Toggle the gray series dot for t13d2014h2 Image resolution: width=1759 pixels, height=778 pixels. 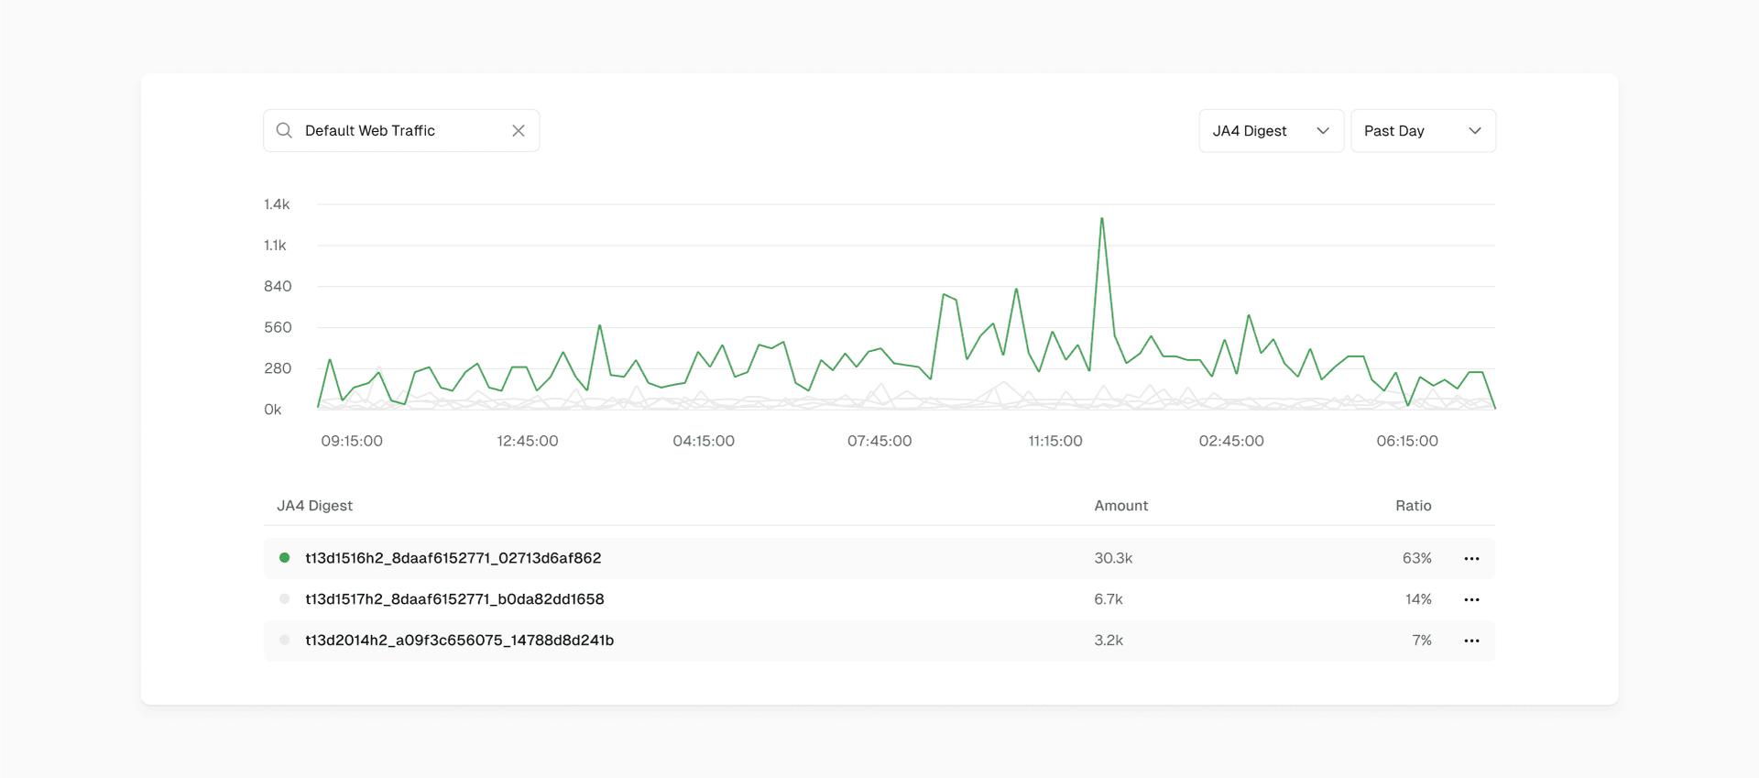(285, 641)
